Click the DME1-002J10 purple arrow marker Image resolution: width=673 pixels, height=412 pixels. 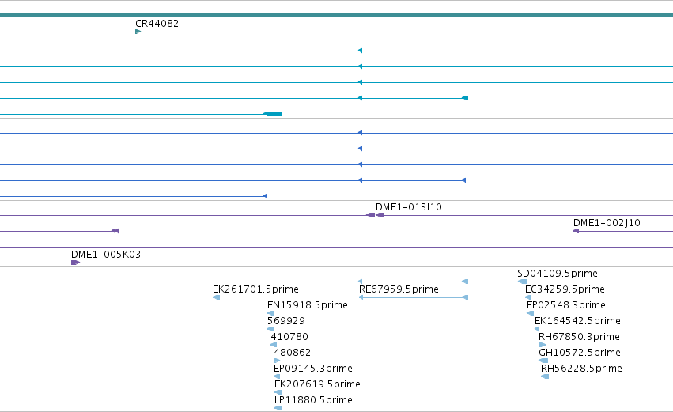point(576,231)
